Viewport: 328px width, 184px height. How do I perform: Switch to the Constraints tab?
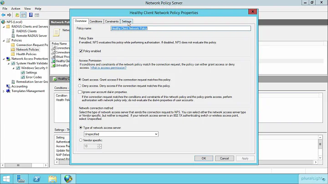coord(112,21)
